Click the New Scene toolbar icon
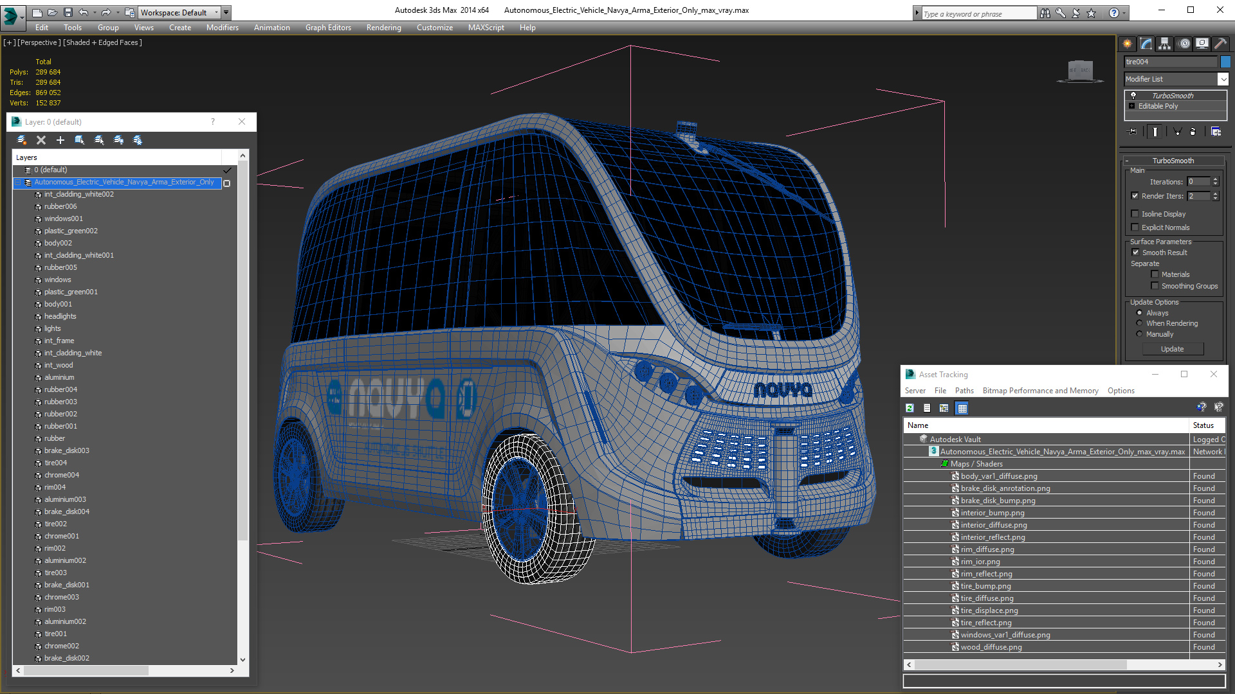 click(x=37, y=12)
